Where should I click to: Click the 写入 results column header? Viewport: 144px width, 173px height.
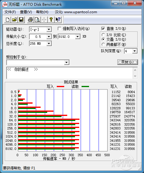pyautogui.click(x=114, y=86)
